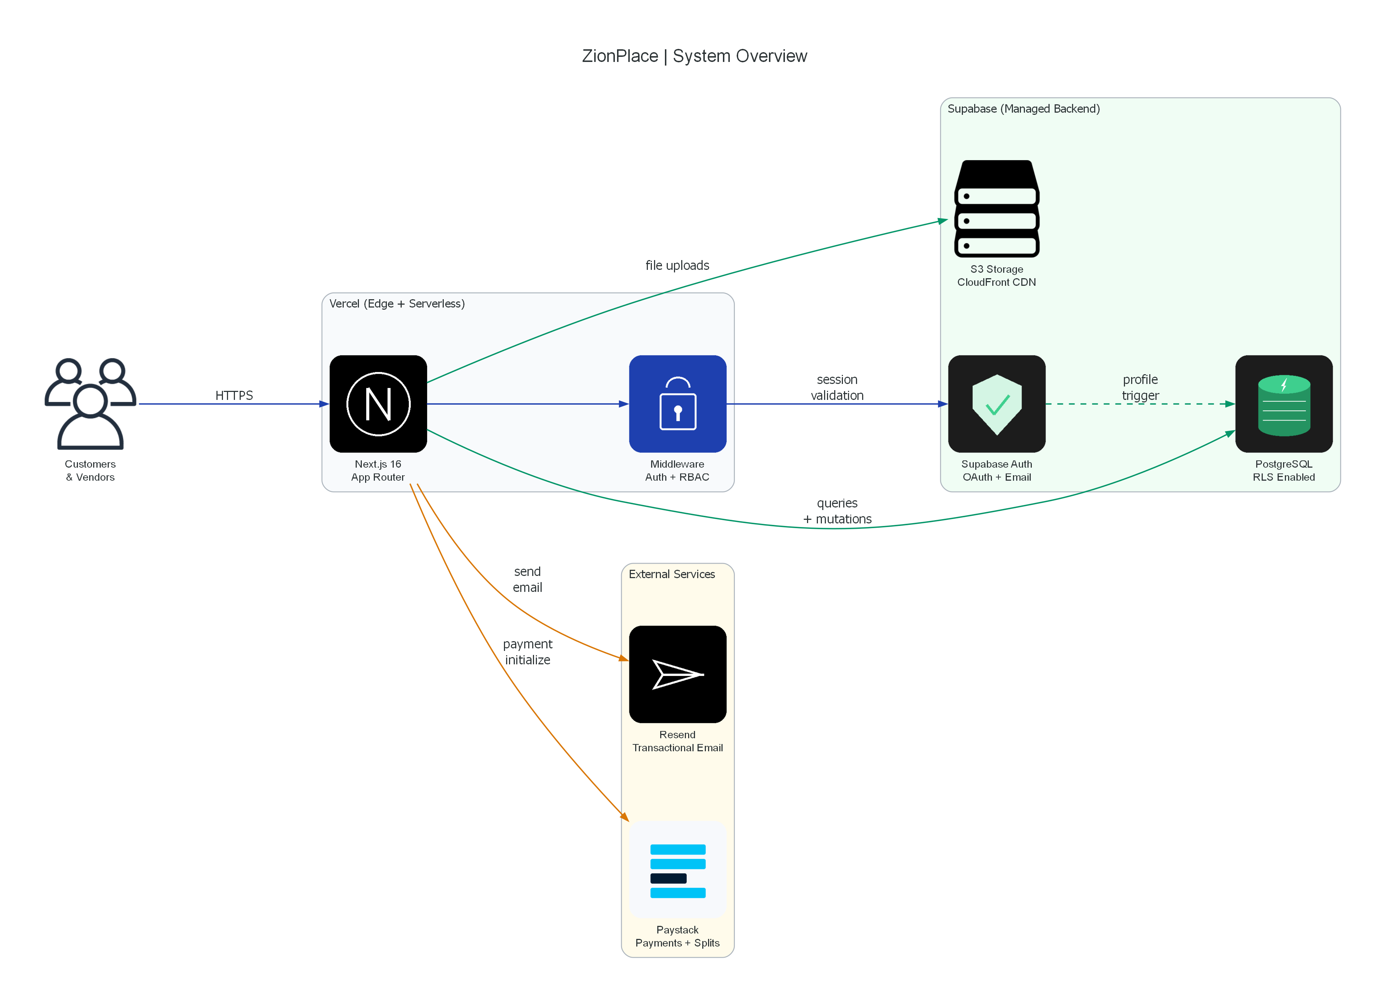The height and width of the screenshot is (1007, 1390).
Task: Click the diagram title ZionPlace | System Overview
Action: point(694,56)
